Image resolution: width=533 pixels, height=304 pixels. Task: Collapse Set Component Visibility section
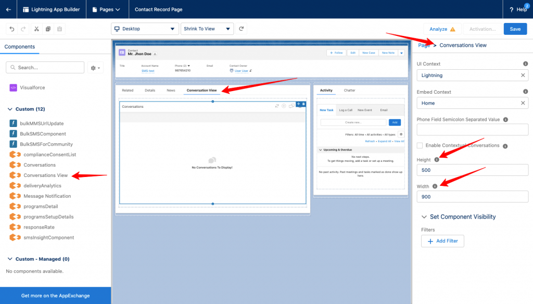click(423, 217)
